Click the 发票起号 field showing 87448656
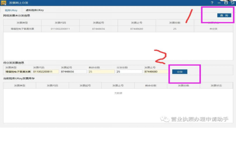This screenshot has width=236, height=157. pyautogui.click(x=74, y=71)
